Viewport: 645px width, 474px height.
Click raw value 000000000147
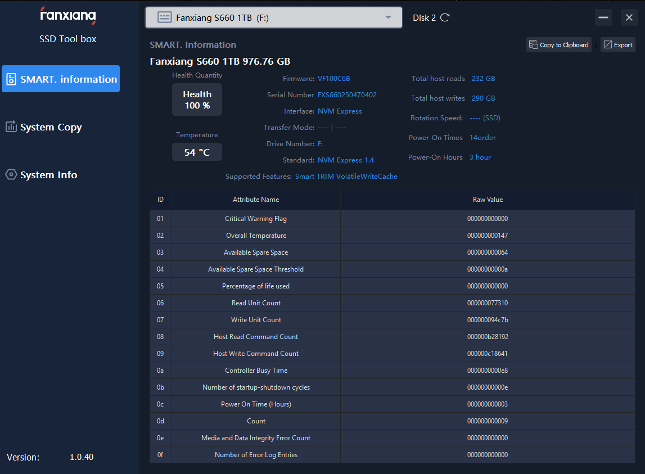tap(488, 236)
